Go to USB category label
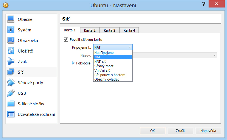Viewport: 227px width, 140px height. 22,93
